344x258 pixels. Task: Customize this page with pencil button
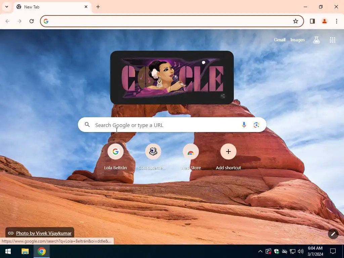[x=333, y=234]
